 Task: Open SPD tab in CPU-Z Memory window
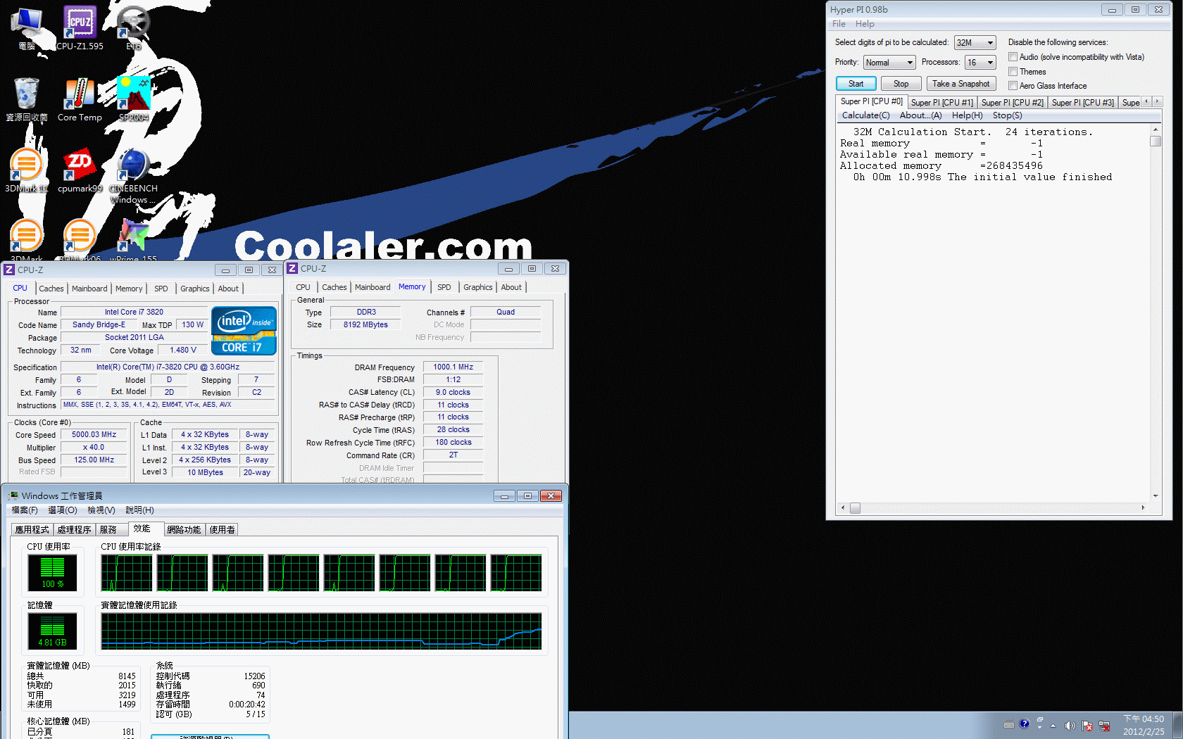pos(444,287)
